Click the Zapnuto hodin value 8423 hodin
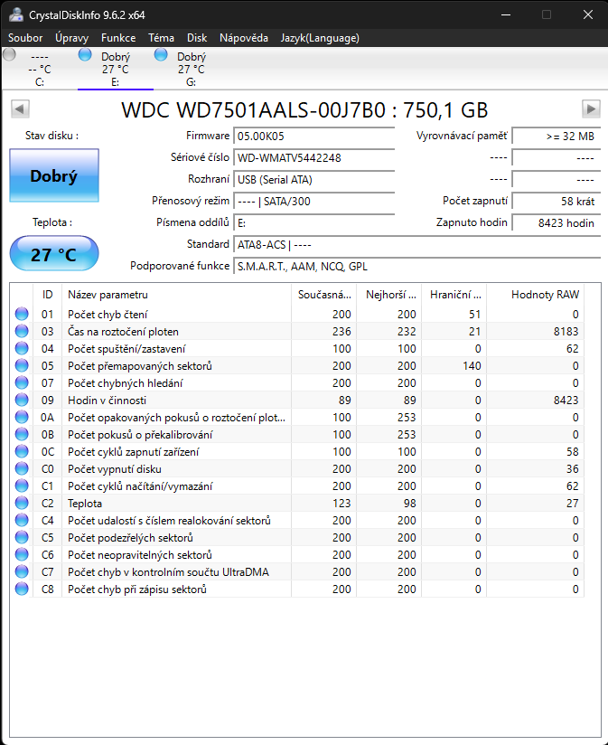 pyautogui.click(x=556, y=222)
